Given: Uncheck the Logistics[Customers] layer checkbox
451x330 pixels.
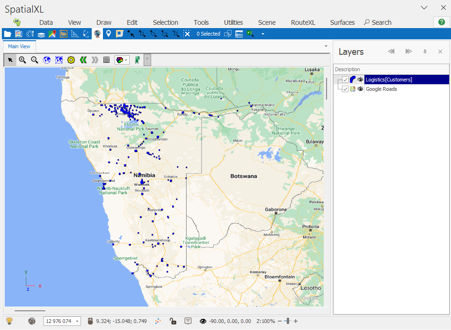Looking at the screenshot, I should (x=345, y=80).
